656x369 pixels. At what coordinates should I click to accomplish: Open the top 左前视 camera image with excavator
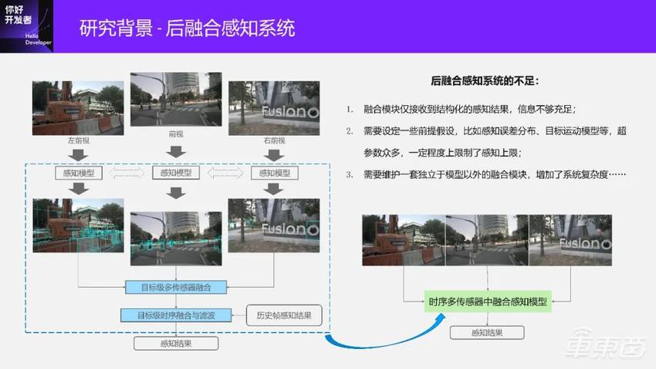click(x=78, y=108)
